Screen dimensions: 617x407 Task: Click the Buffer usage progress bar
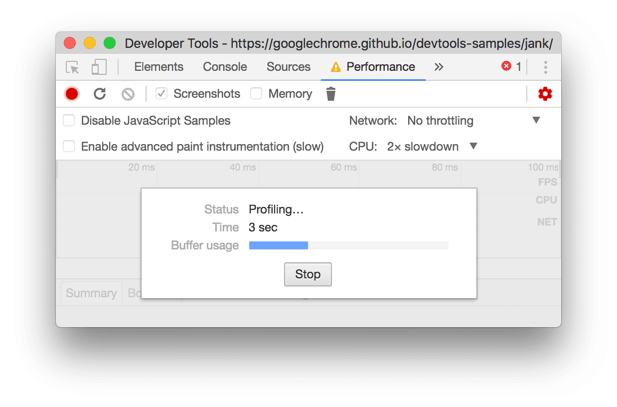[348, 245]
